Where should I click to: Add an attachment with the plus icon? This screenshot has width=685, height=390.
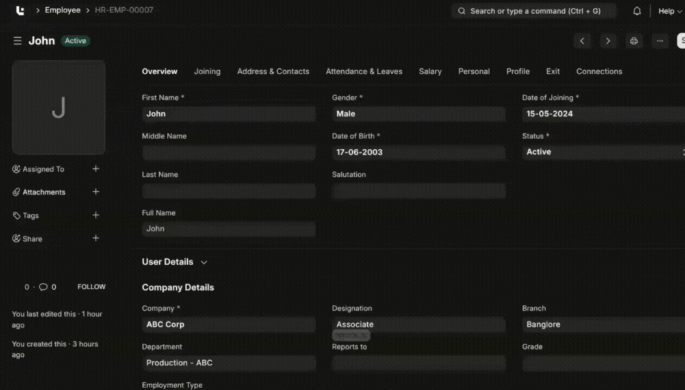(96, 192)
